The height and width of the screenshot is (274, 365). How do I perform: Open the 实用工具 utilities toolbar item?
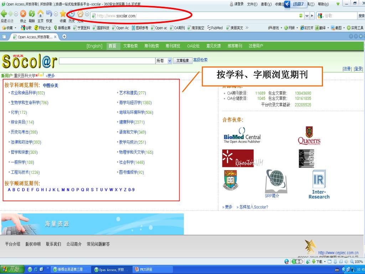click(x=355, y=28)
